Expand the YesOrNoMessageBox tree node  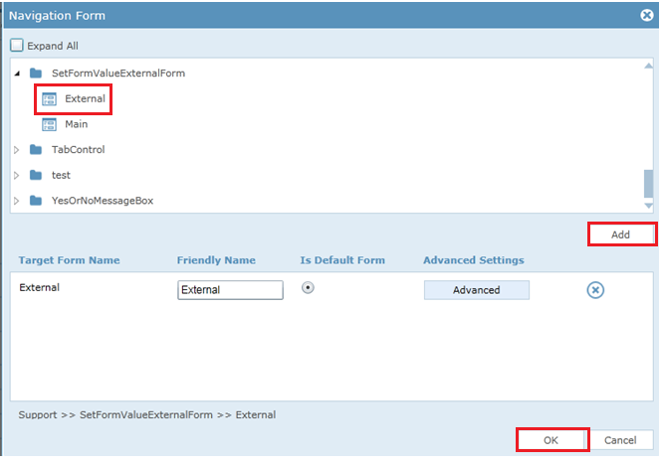[17, 201]
